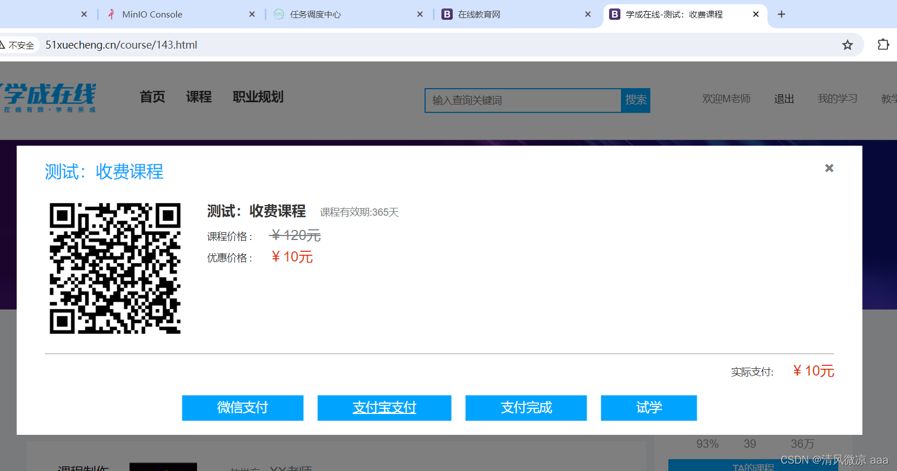The image size is (897, 471).
Task: Go to 首页 in site navigation
Action: [152, 97]
